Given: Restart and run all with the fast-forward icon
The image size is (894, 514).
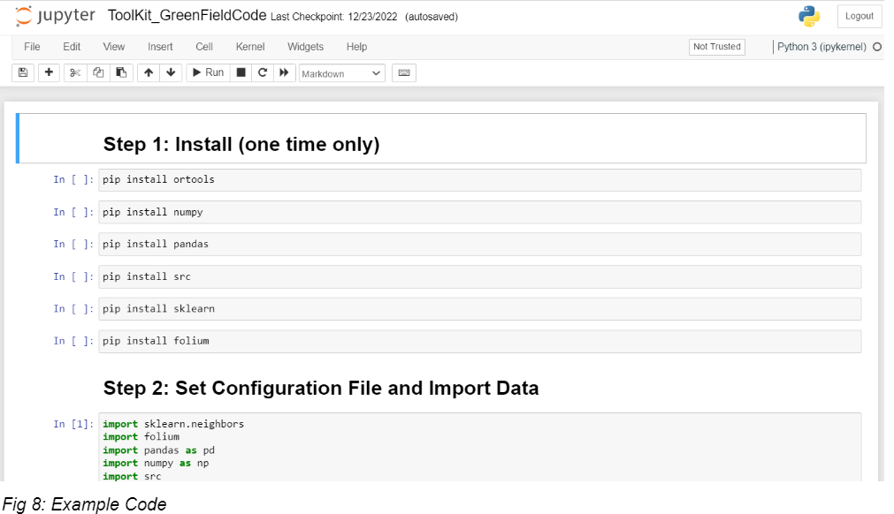Looking at the screenshot, I should click(x=284, y=72).
